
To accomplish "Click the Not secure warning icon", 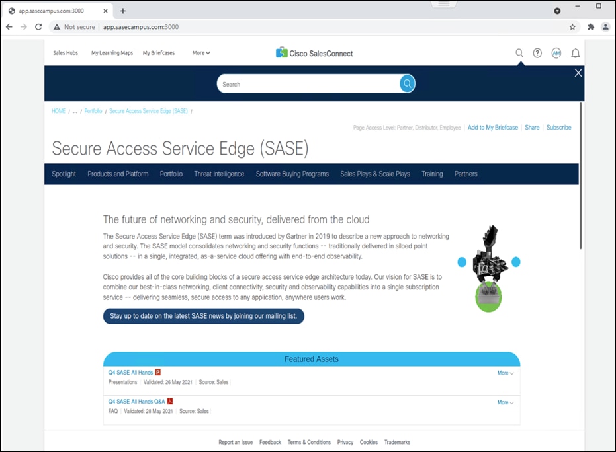I will tap(57, 27).
